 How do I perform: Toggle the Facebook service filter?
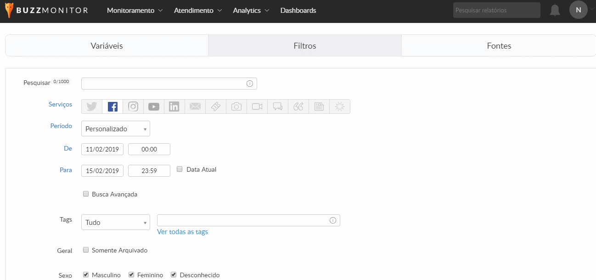coord(112,106)
